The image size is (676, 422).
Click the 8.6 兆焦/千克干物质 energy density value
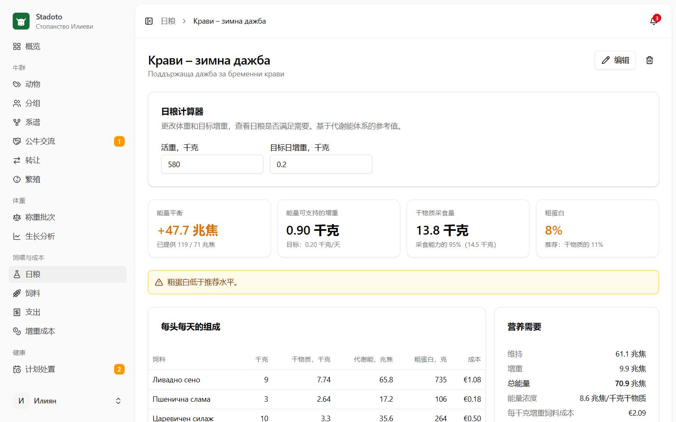[x=613, y=398]
